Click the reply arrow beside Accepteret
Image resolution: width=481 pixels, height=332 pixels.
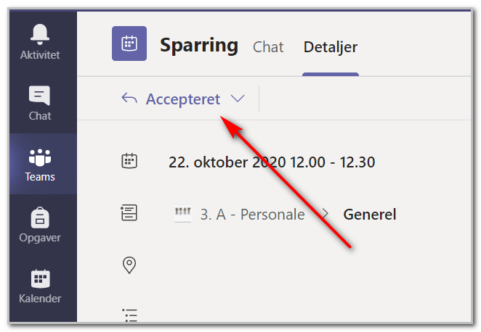click(129, 99)
